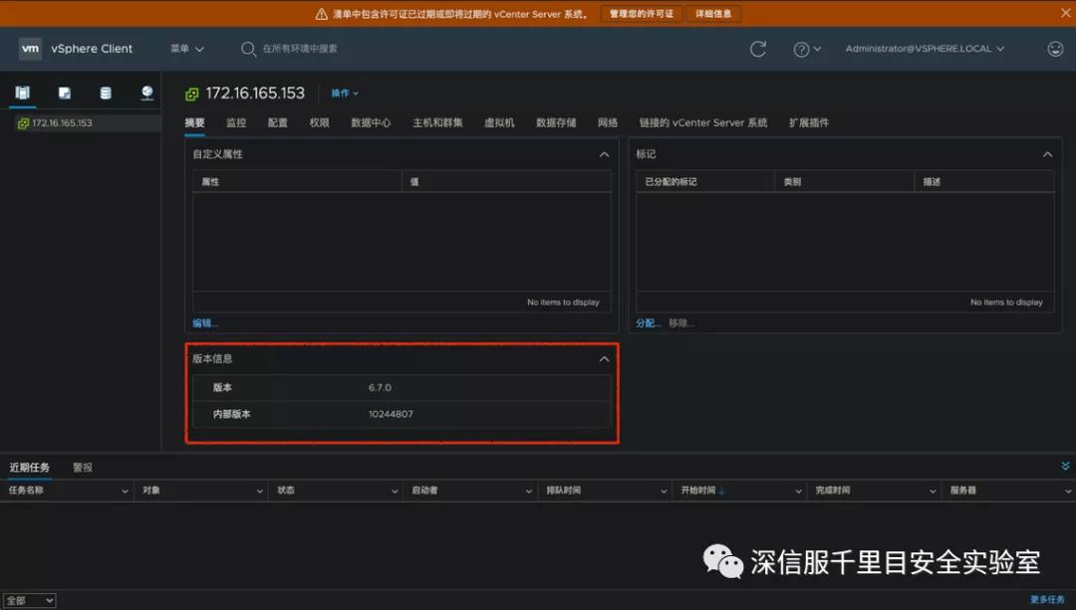Collapse the 版本信息 panel
The height and width of the screenshot is (610, 1076).
coord(604,358)
